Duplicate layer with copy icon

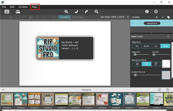168,17
